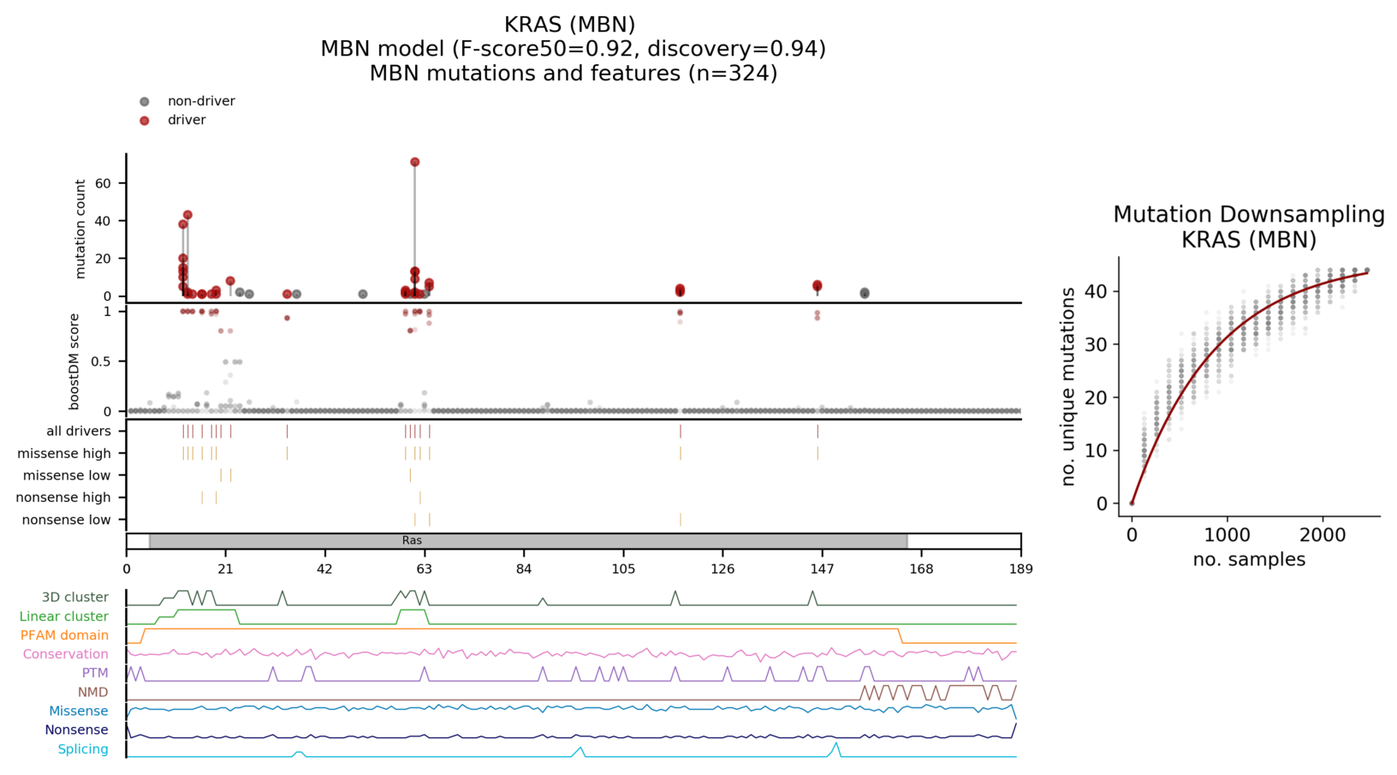Select the driver mutation point near position 117
The width and height of the screenshot is (1397, 775).
point(680,290)
